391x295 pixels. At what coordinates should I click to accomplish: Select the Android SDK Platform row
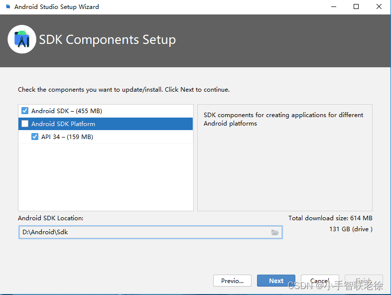[x=106, y=124]
